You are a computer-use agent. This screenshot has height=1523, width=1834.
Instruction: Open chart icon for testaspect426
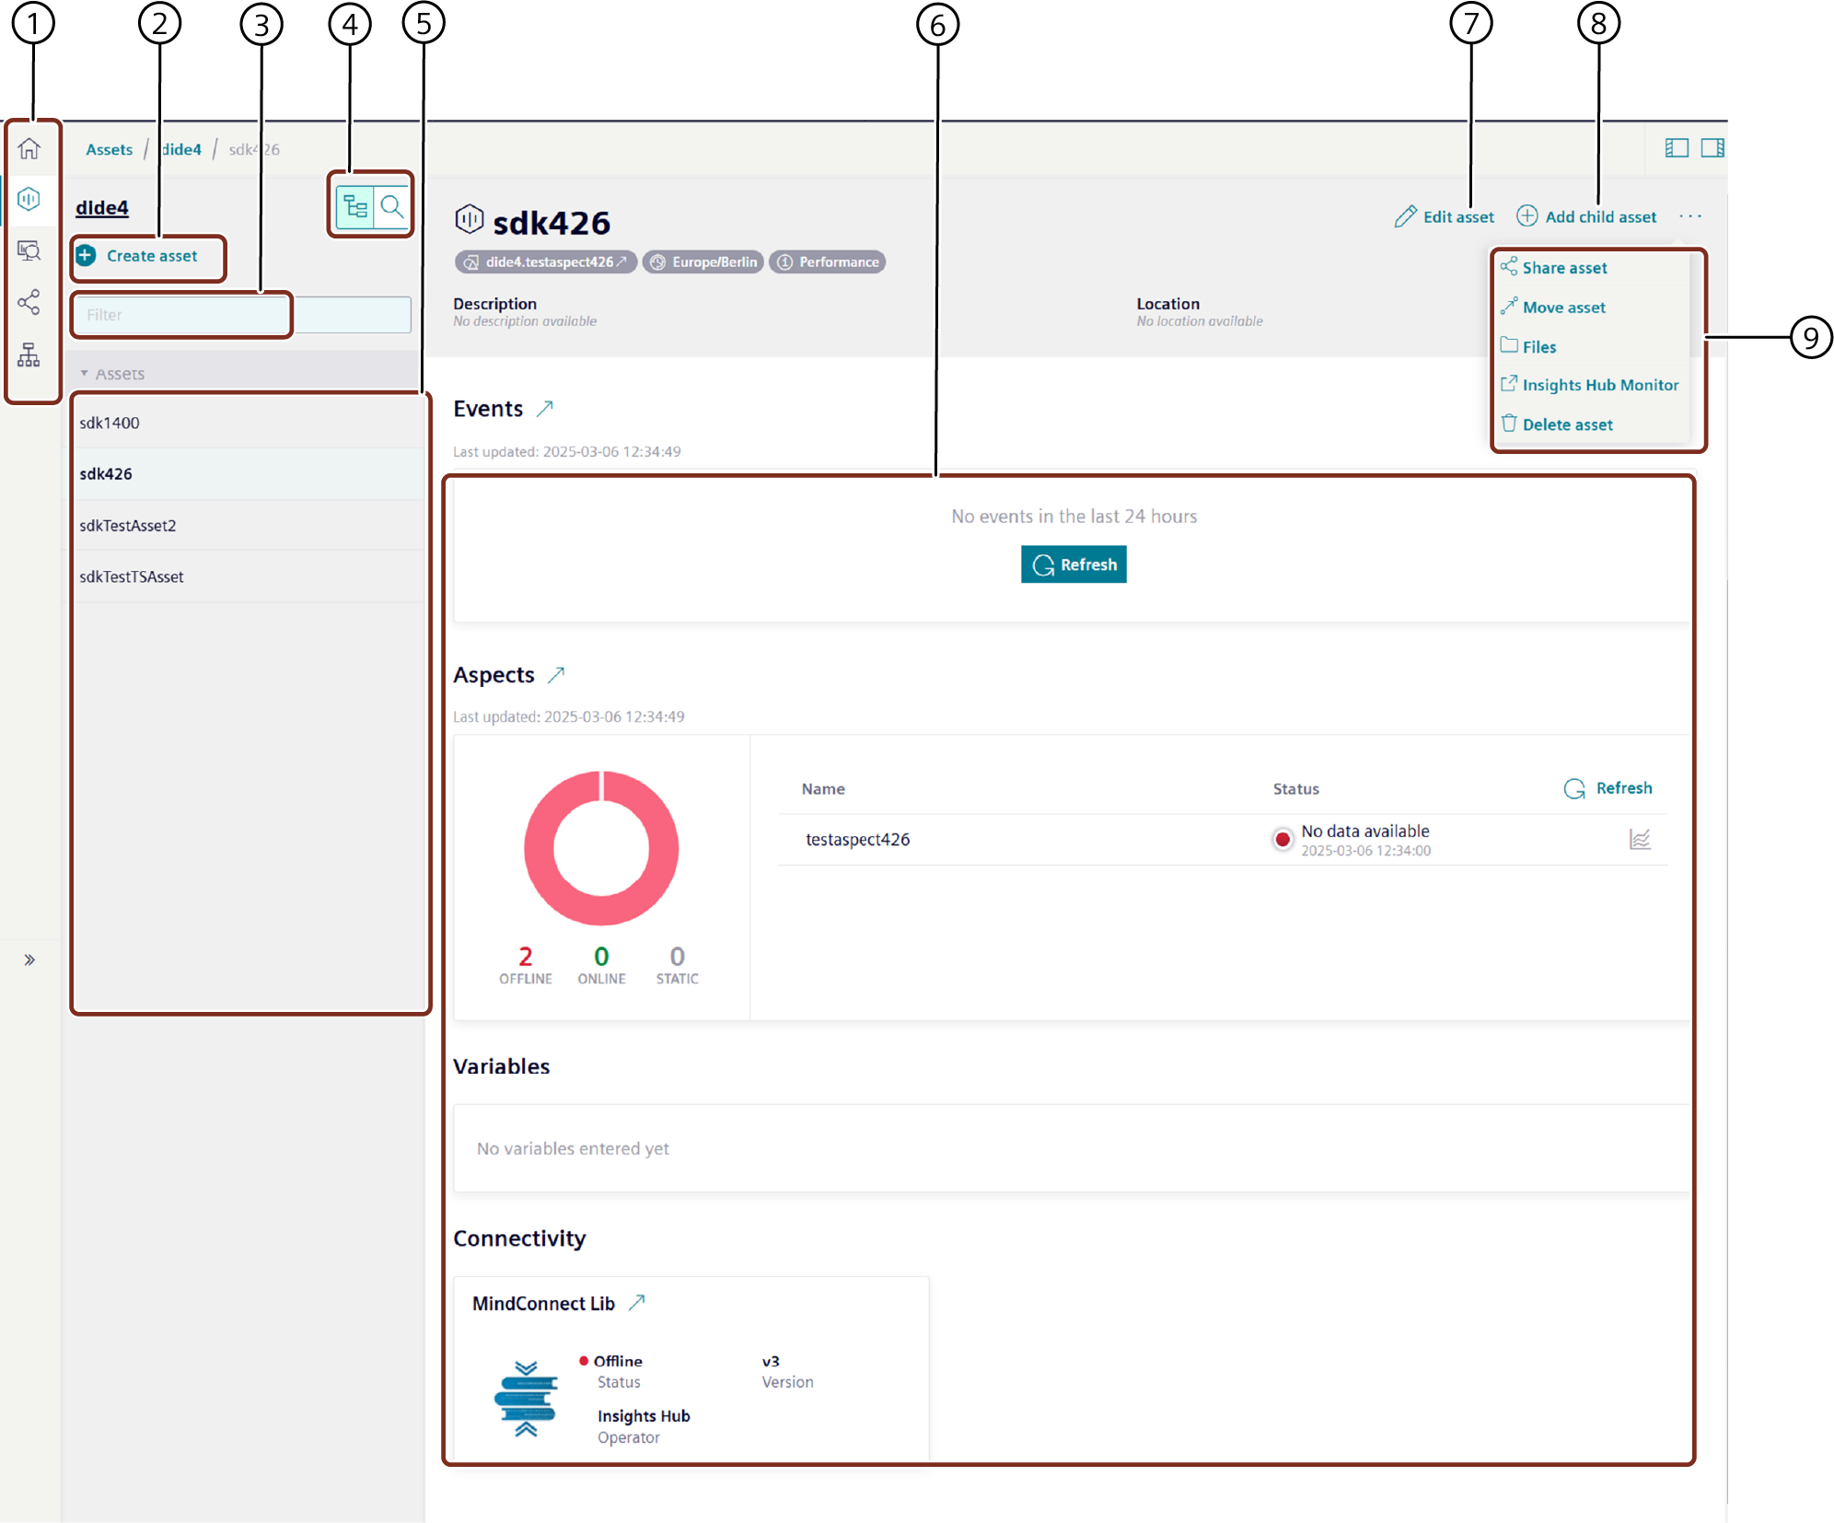pos(1640,840)
